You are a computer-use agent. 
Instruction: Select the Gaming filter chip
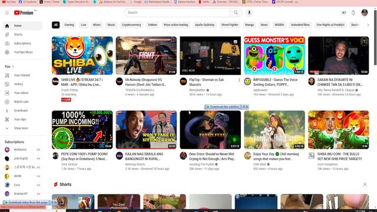click(70, 25)
